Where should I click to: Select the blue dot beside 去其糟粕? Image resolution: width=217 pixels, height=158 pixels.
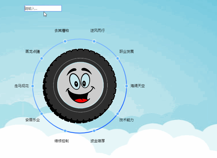pyautogui.click(x=65, y=41)
